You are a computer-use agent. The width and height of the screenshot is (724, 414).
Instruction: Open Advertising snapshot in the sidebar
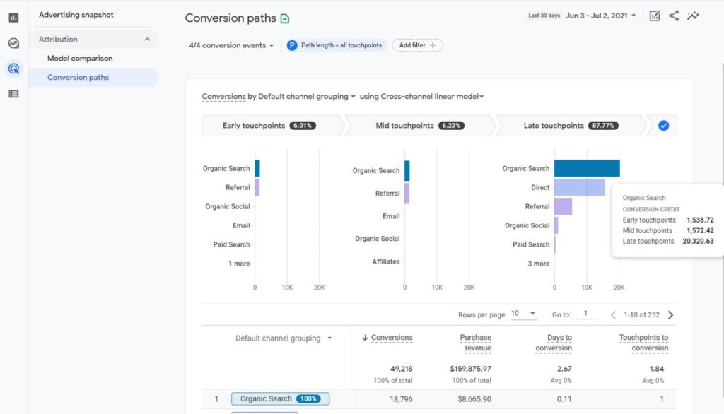click(x=76, y=15)
